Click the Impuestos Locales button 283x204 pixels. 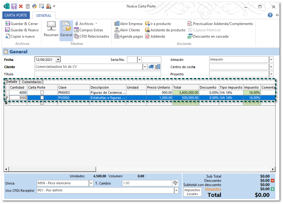192,192
